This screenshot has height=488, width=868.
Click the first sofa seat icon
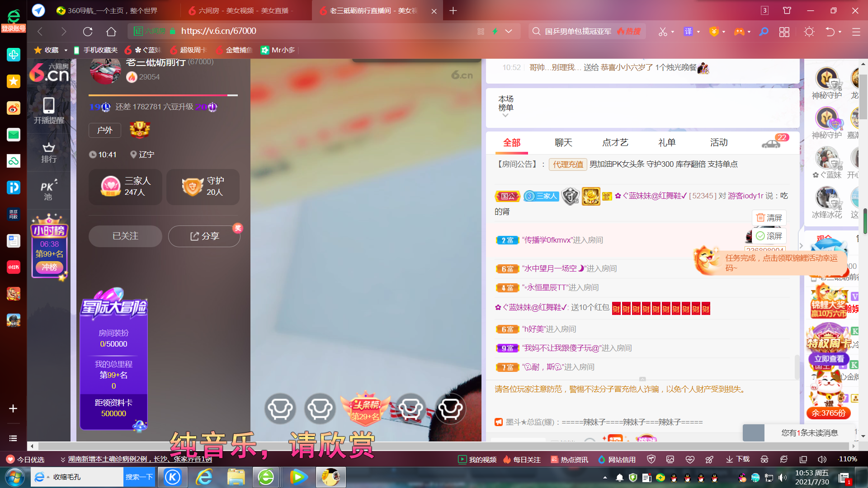coord(280,408)
